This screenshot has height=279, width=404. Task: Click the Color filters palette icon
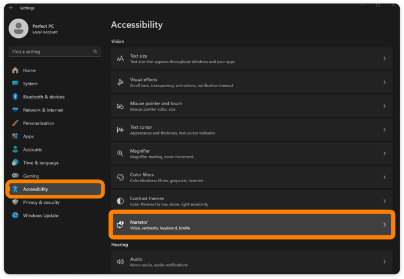(121, 177)
